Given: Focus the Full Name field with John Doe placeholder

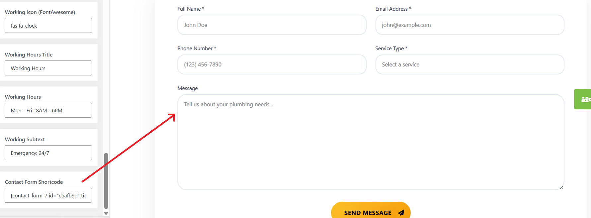Looking at the screenshot, I should [x=272, y=25].
